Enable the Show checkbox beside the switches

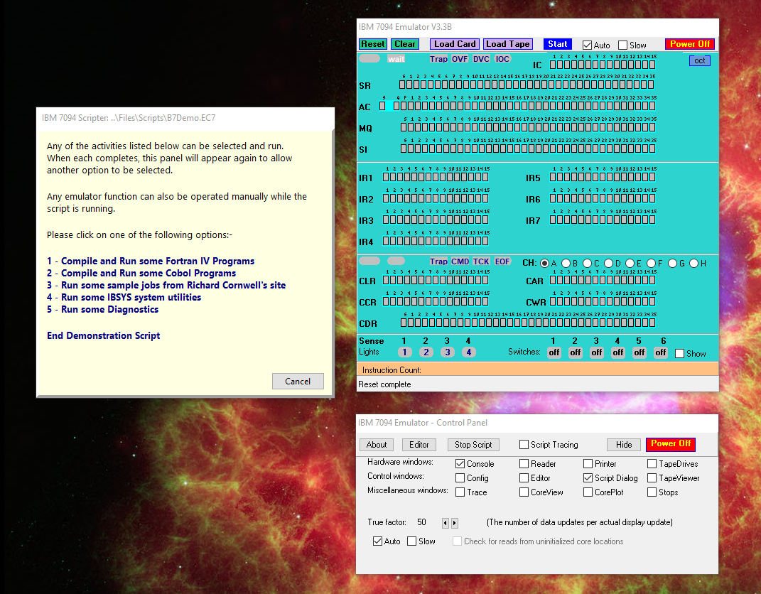[x=680, y=354]
